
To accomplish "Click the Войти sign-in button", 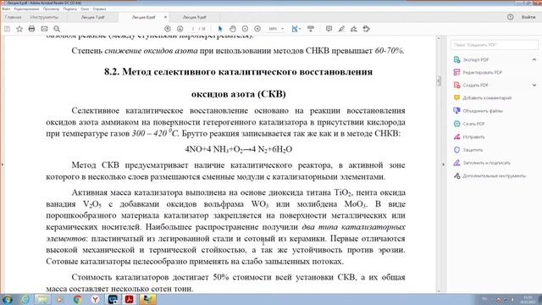I will coord(528,17).
